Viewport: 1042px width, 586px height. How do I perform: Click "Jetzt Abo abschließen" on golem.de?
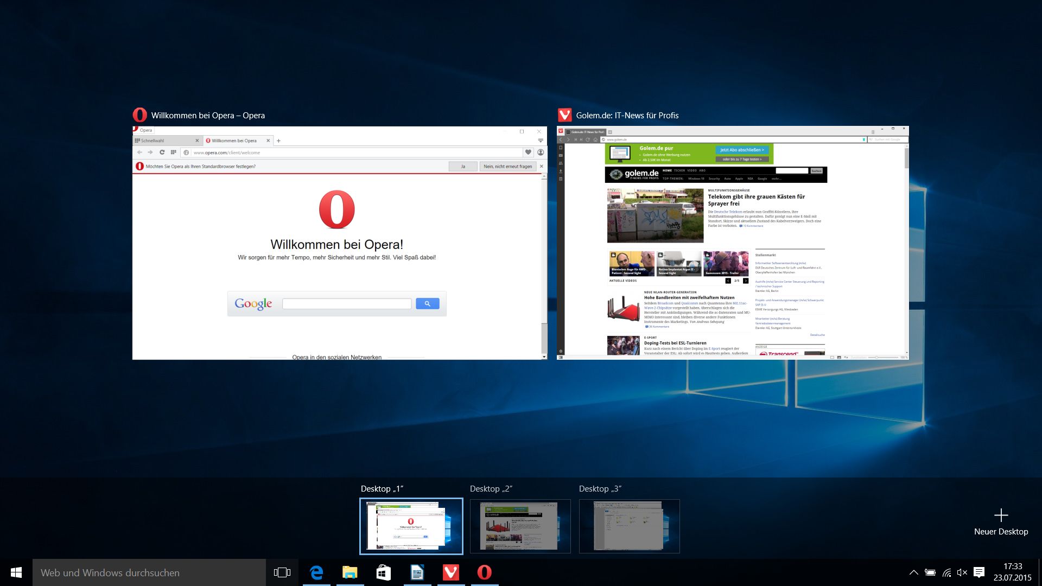click(742, 150)
